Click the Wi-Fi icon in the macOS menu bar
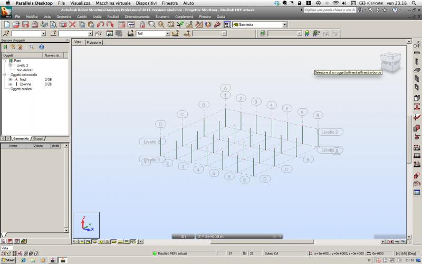422x264 pixels. pos(335,3)
